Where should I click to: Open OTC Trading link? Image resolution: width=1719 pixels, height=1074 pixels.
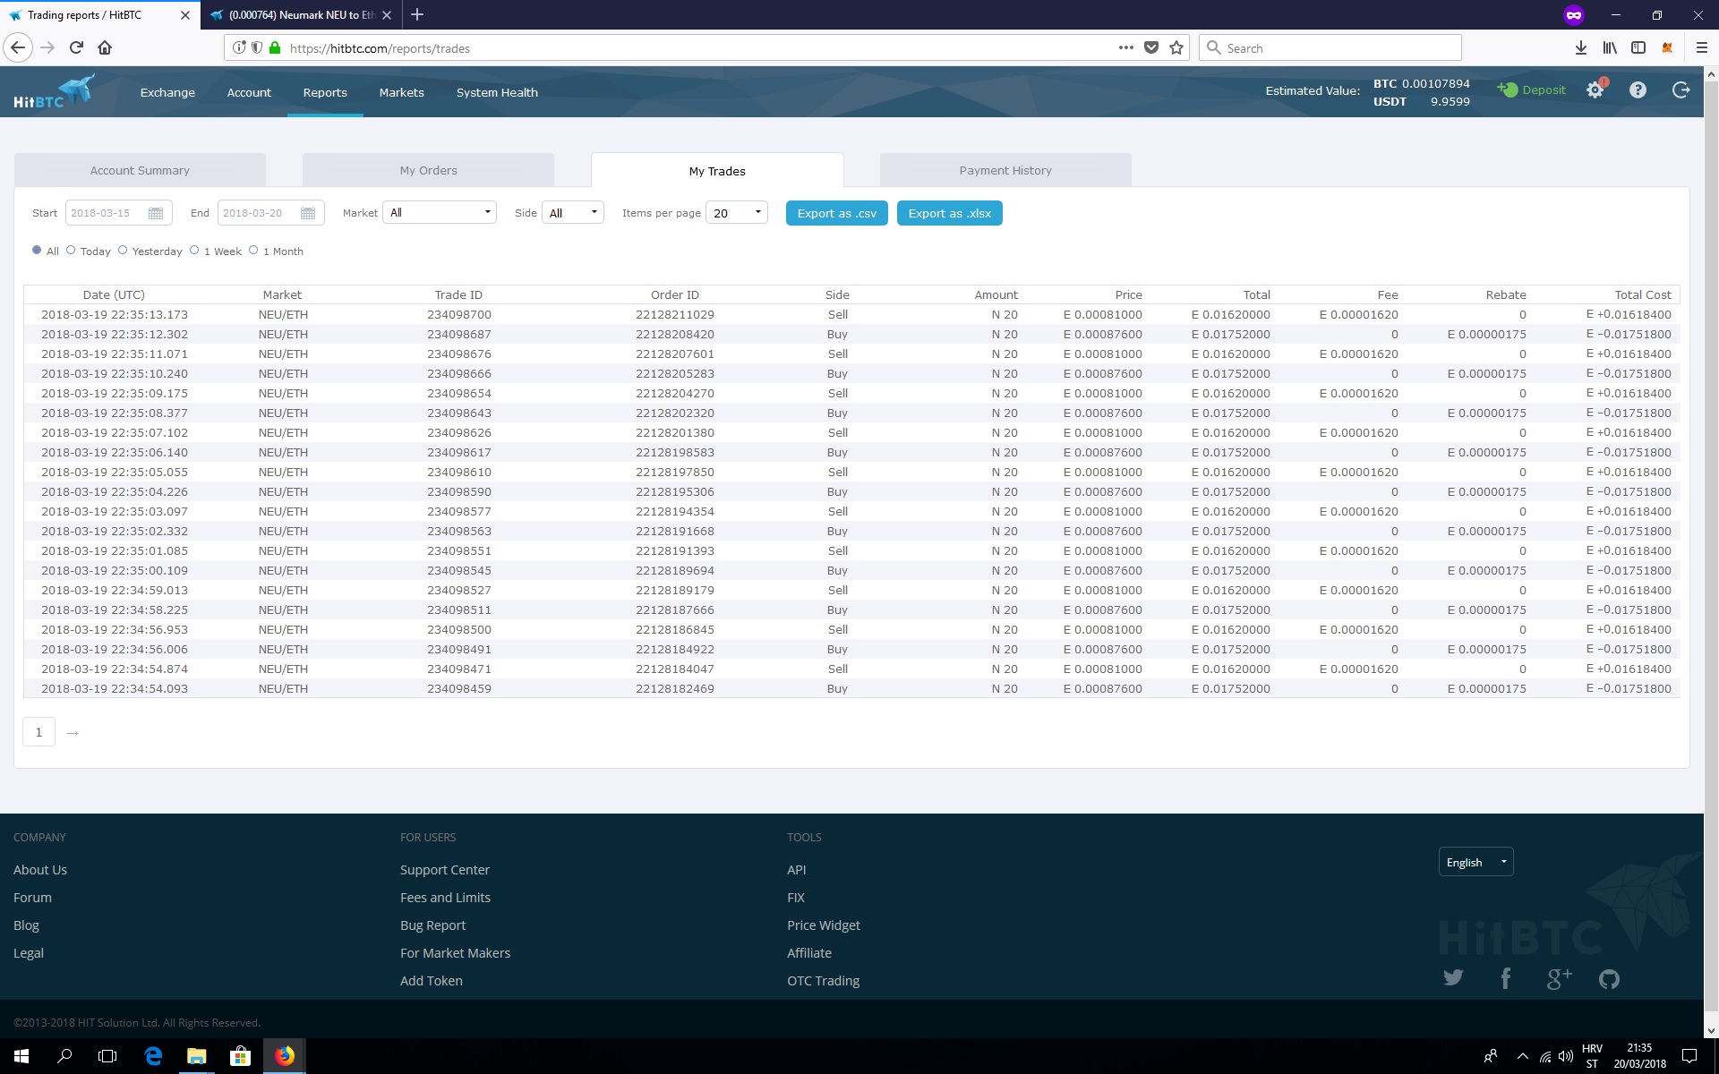click(x=823, y=981)
